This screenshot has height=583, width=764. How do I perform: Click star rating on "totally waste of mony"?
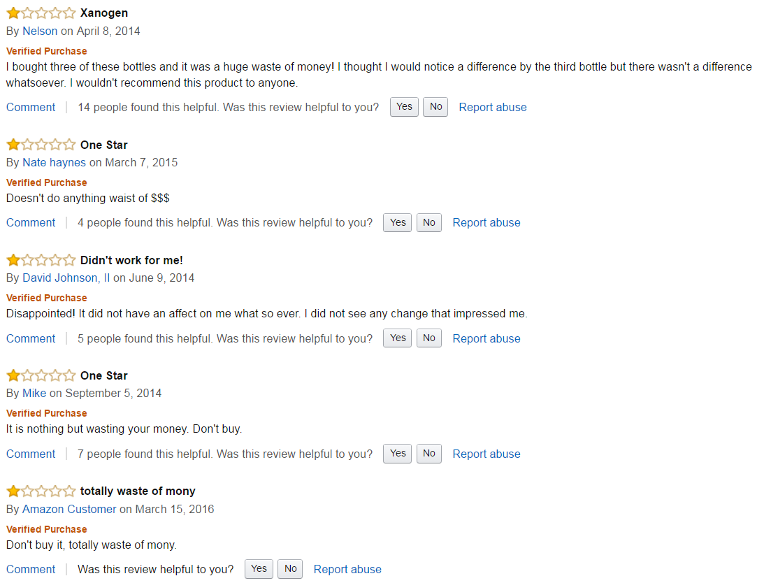click(41, 491)
